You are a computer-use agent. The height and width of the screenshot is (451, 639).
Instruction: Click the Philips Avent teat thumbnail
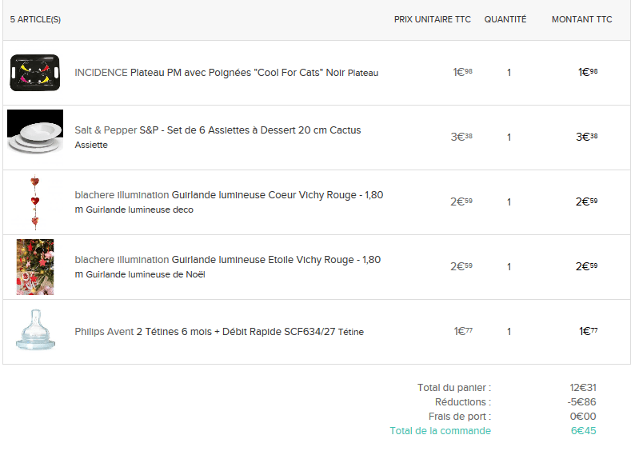click(35, 330)
